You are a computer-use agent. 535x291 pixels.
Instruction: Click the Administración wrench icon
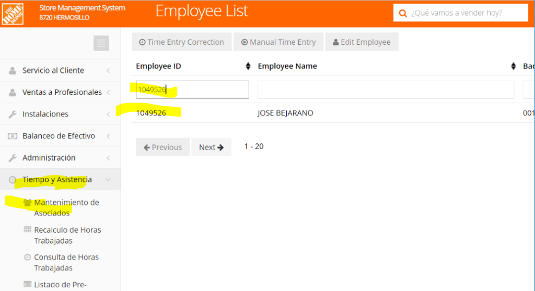[13, 158]
